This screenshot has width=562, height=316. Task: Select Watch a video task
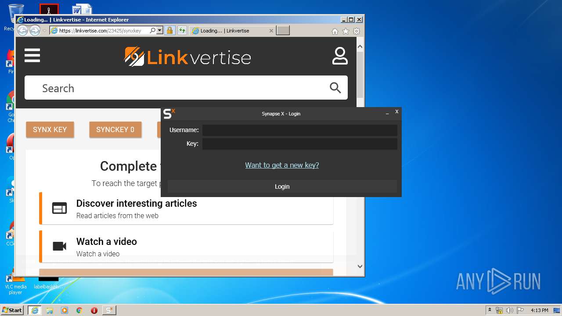pyautogui.click(x=186, y=247)
